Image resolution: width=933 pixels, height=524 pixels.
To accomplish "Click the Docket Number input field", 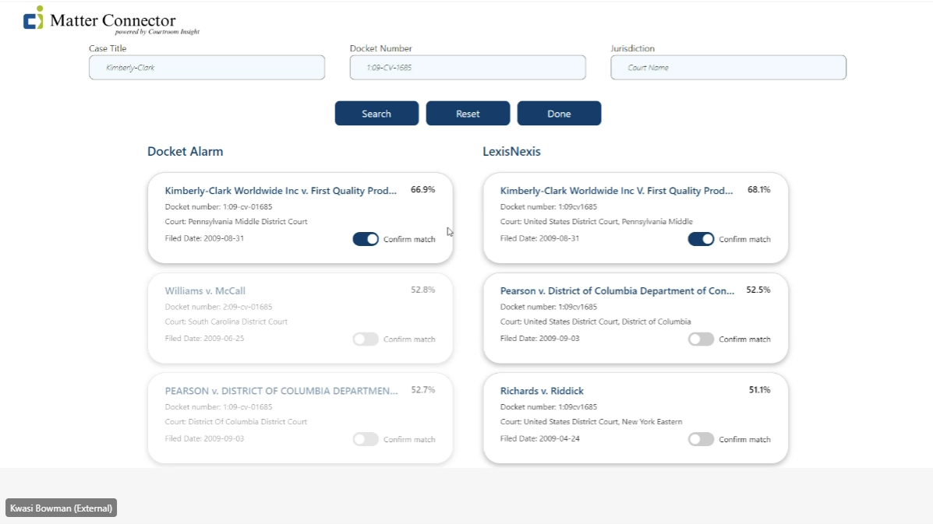I will [468, 68].
